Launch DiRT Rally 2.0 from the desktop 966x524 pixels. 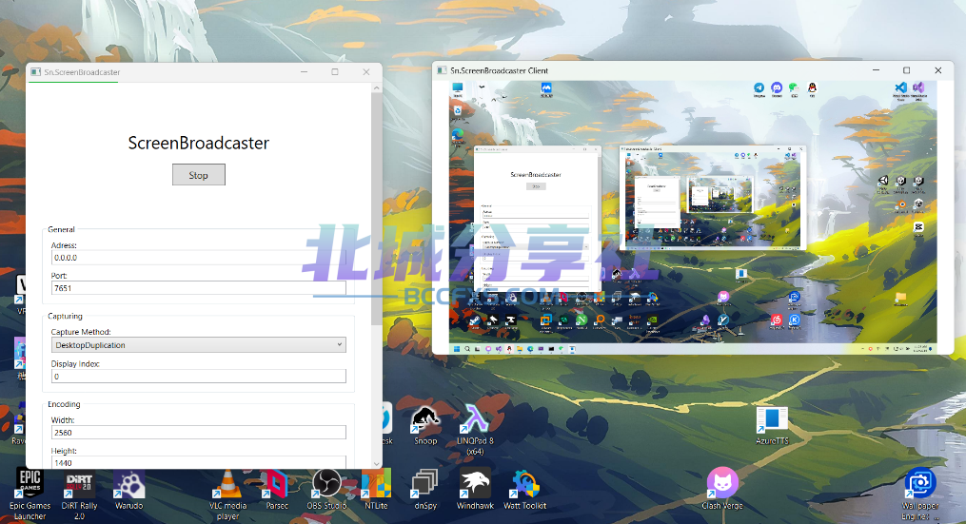(80, 493)
